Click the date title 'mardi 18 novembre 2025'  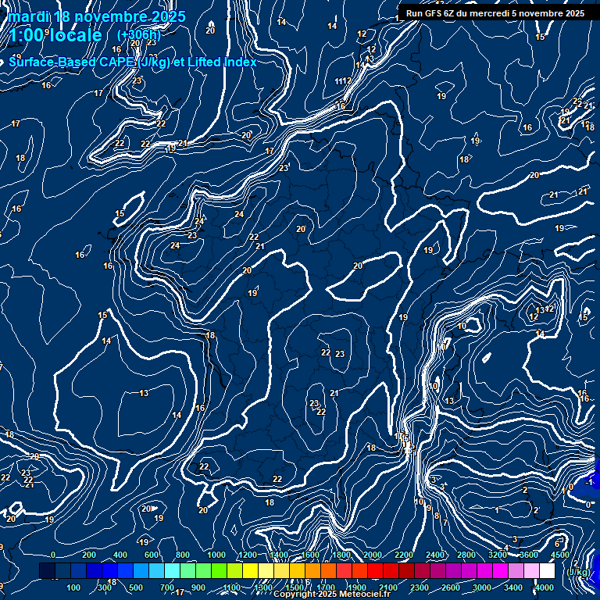point(97,17)
